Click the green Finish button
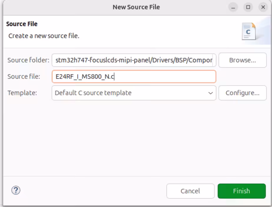 (x=241, y=191)
